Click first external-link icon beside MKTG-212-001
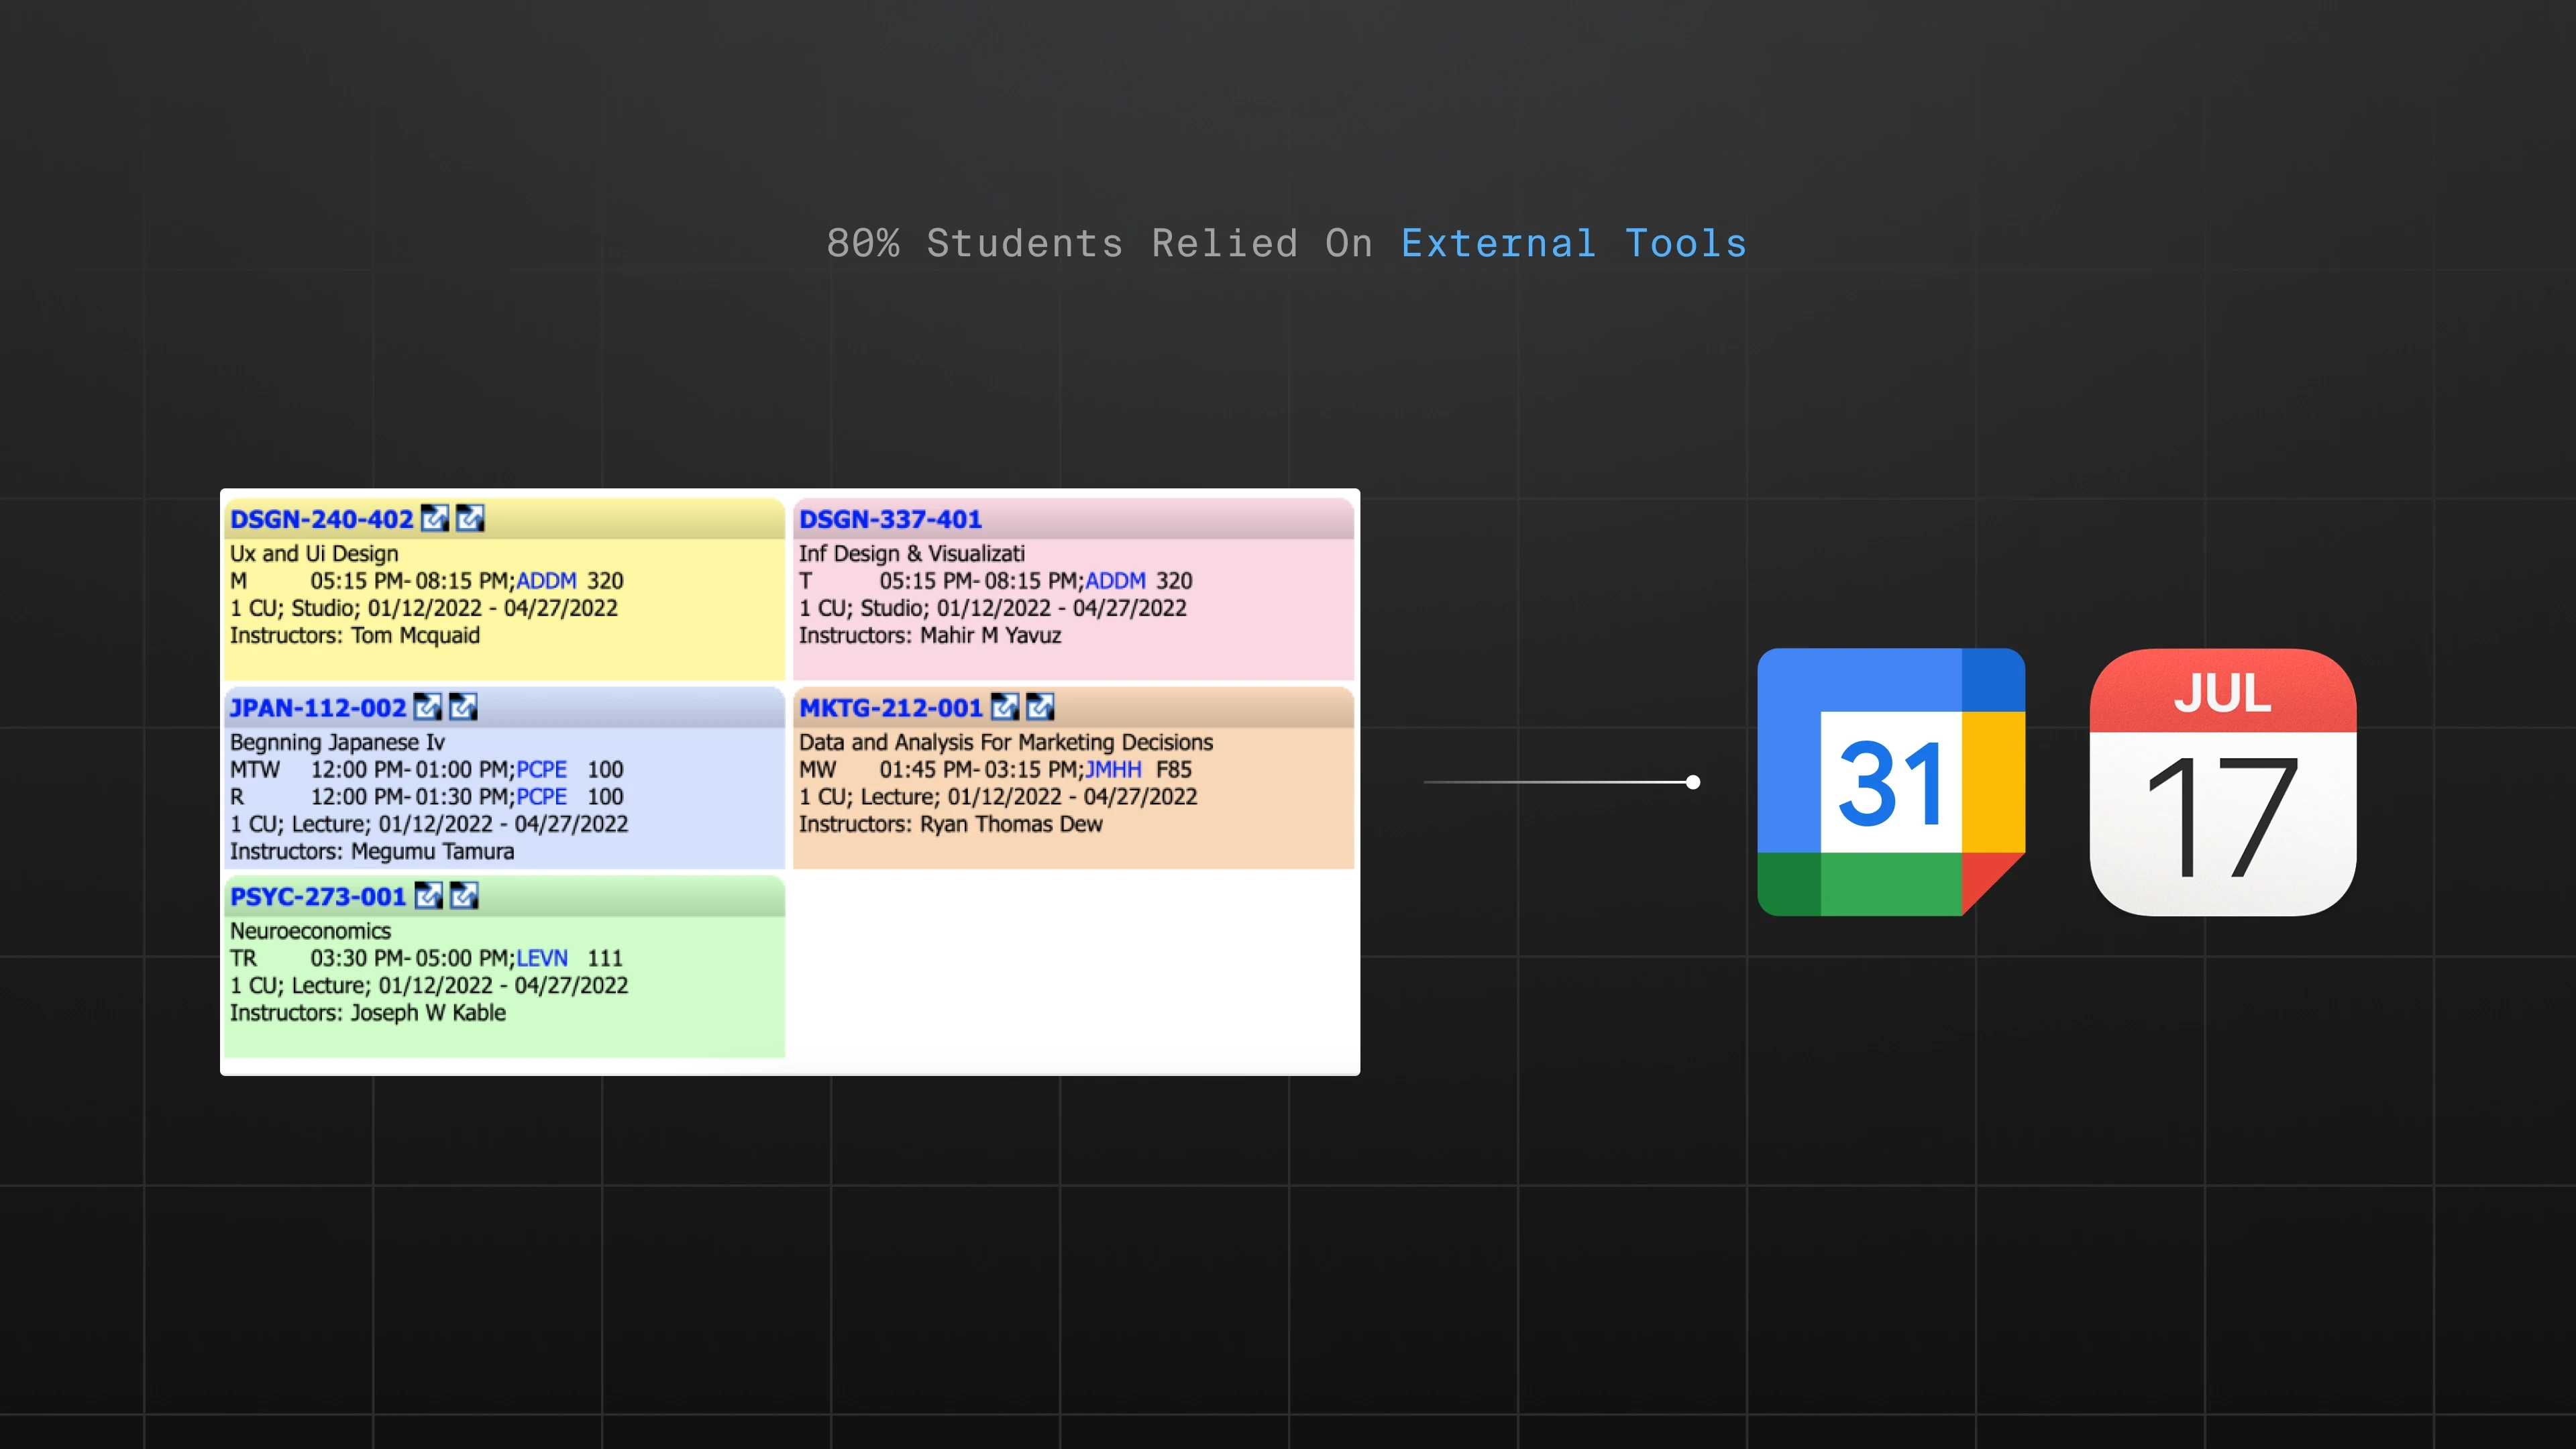 coord(1004,707)
